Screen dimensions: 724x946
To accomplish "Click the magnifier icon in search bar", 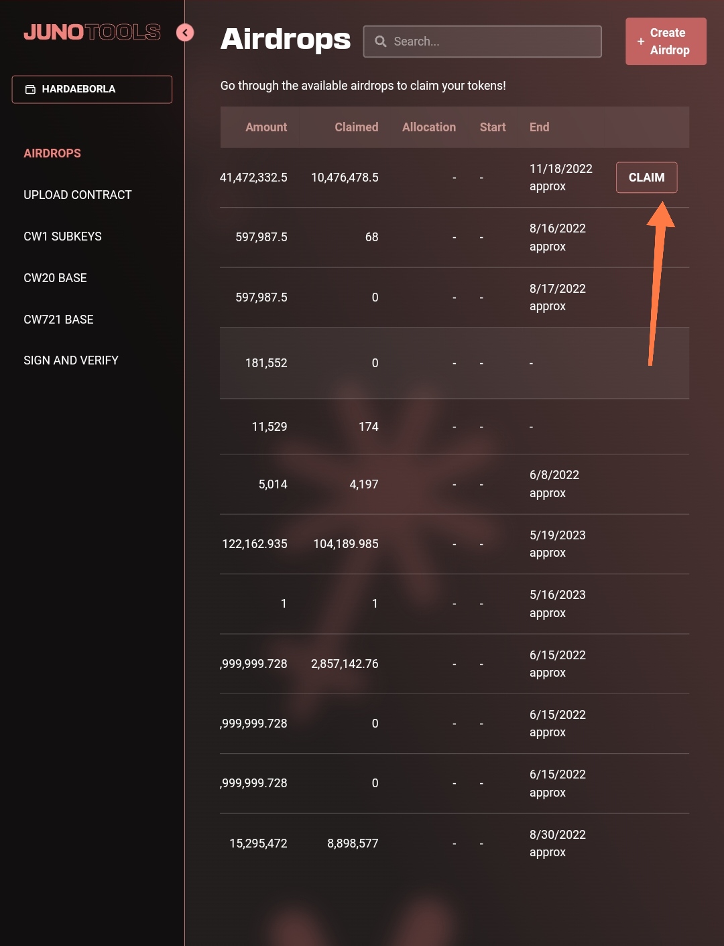I will 381,42.
